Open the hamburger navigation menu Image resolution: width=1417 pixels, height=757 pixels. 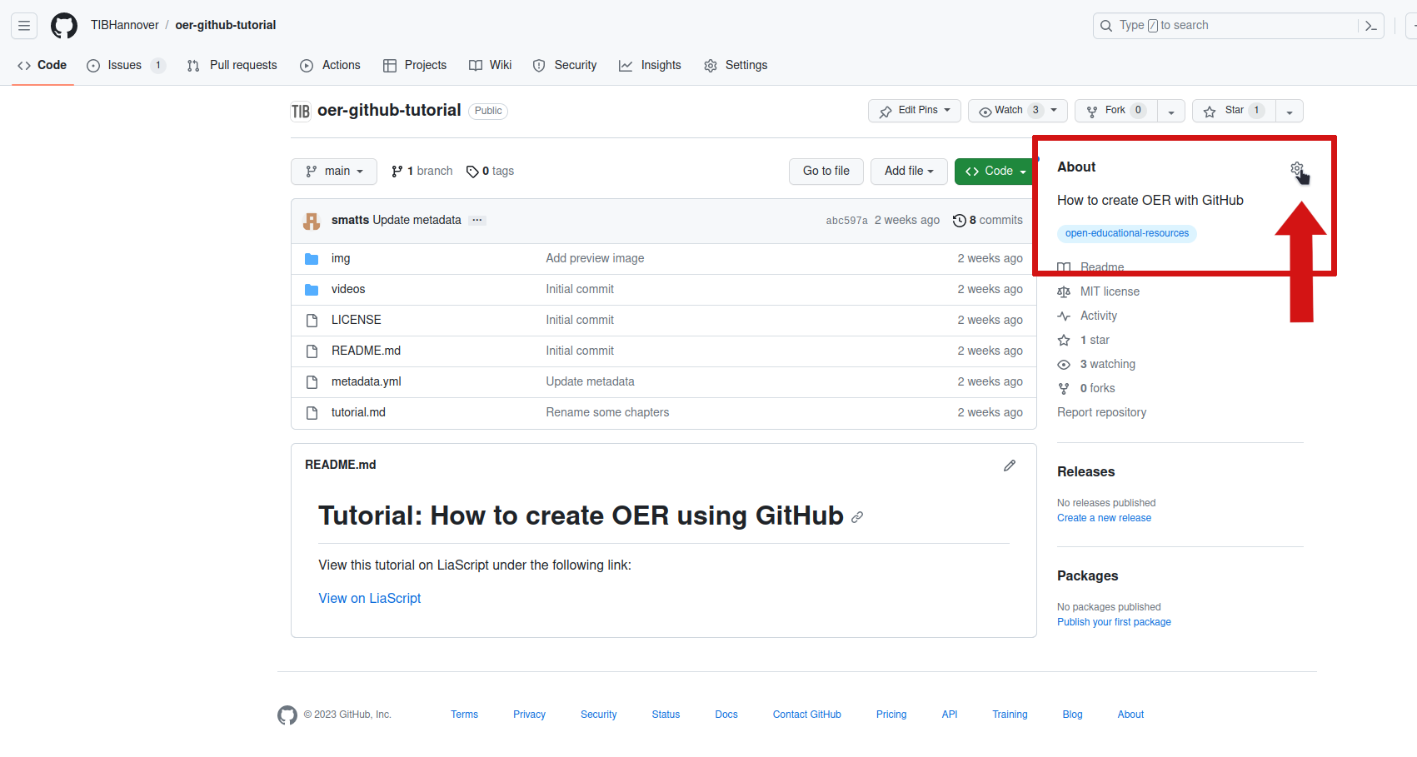[24, 26]
